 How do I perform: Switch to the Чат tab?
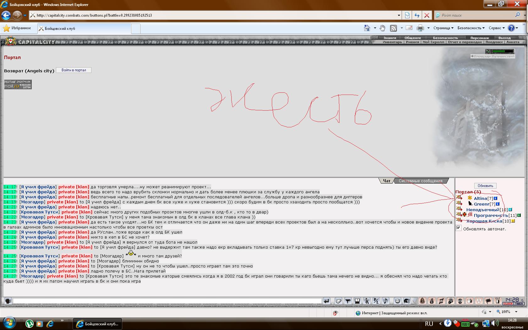pyautogui.click(x=387, y=181)
